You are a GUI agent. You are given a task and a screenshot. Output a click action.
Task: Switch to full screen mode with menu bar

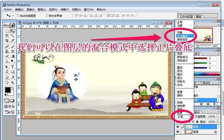9,106
